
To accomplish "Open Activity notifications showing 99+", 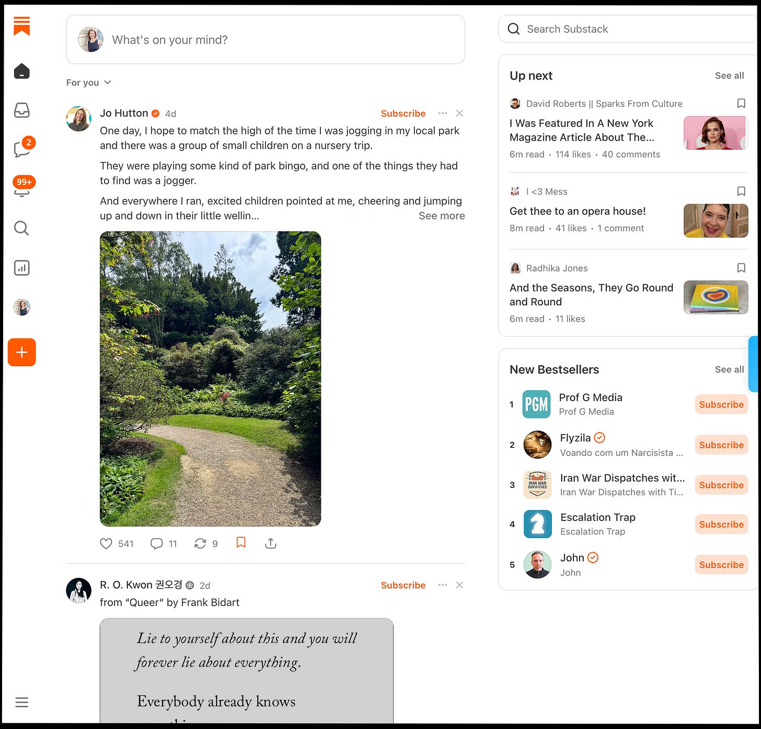I will point(23,187).
